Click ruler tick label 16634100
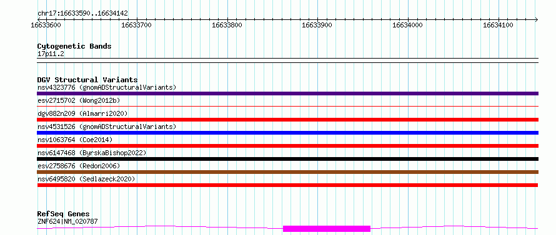This screenshot has width=556, height=235. [x=498, y=25]
